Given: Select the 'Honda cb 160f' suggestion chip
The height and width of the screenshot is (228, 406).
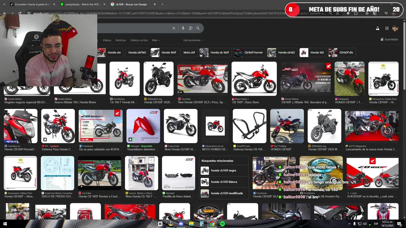Looking at the screenshot, I should point(215,53).
